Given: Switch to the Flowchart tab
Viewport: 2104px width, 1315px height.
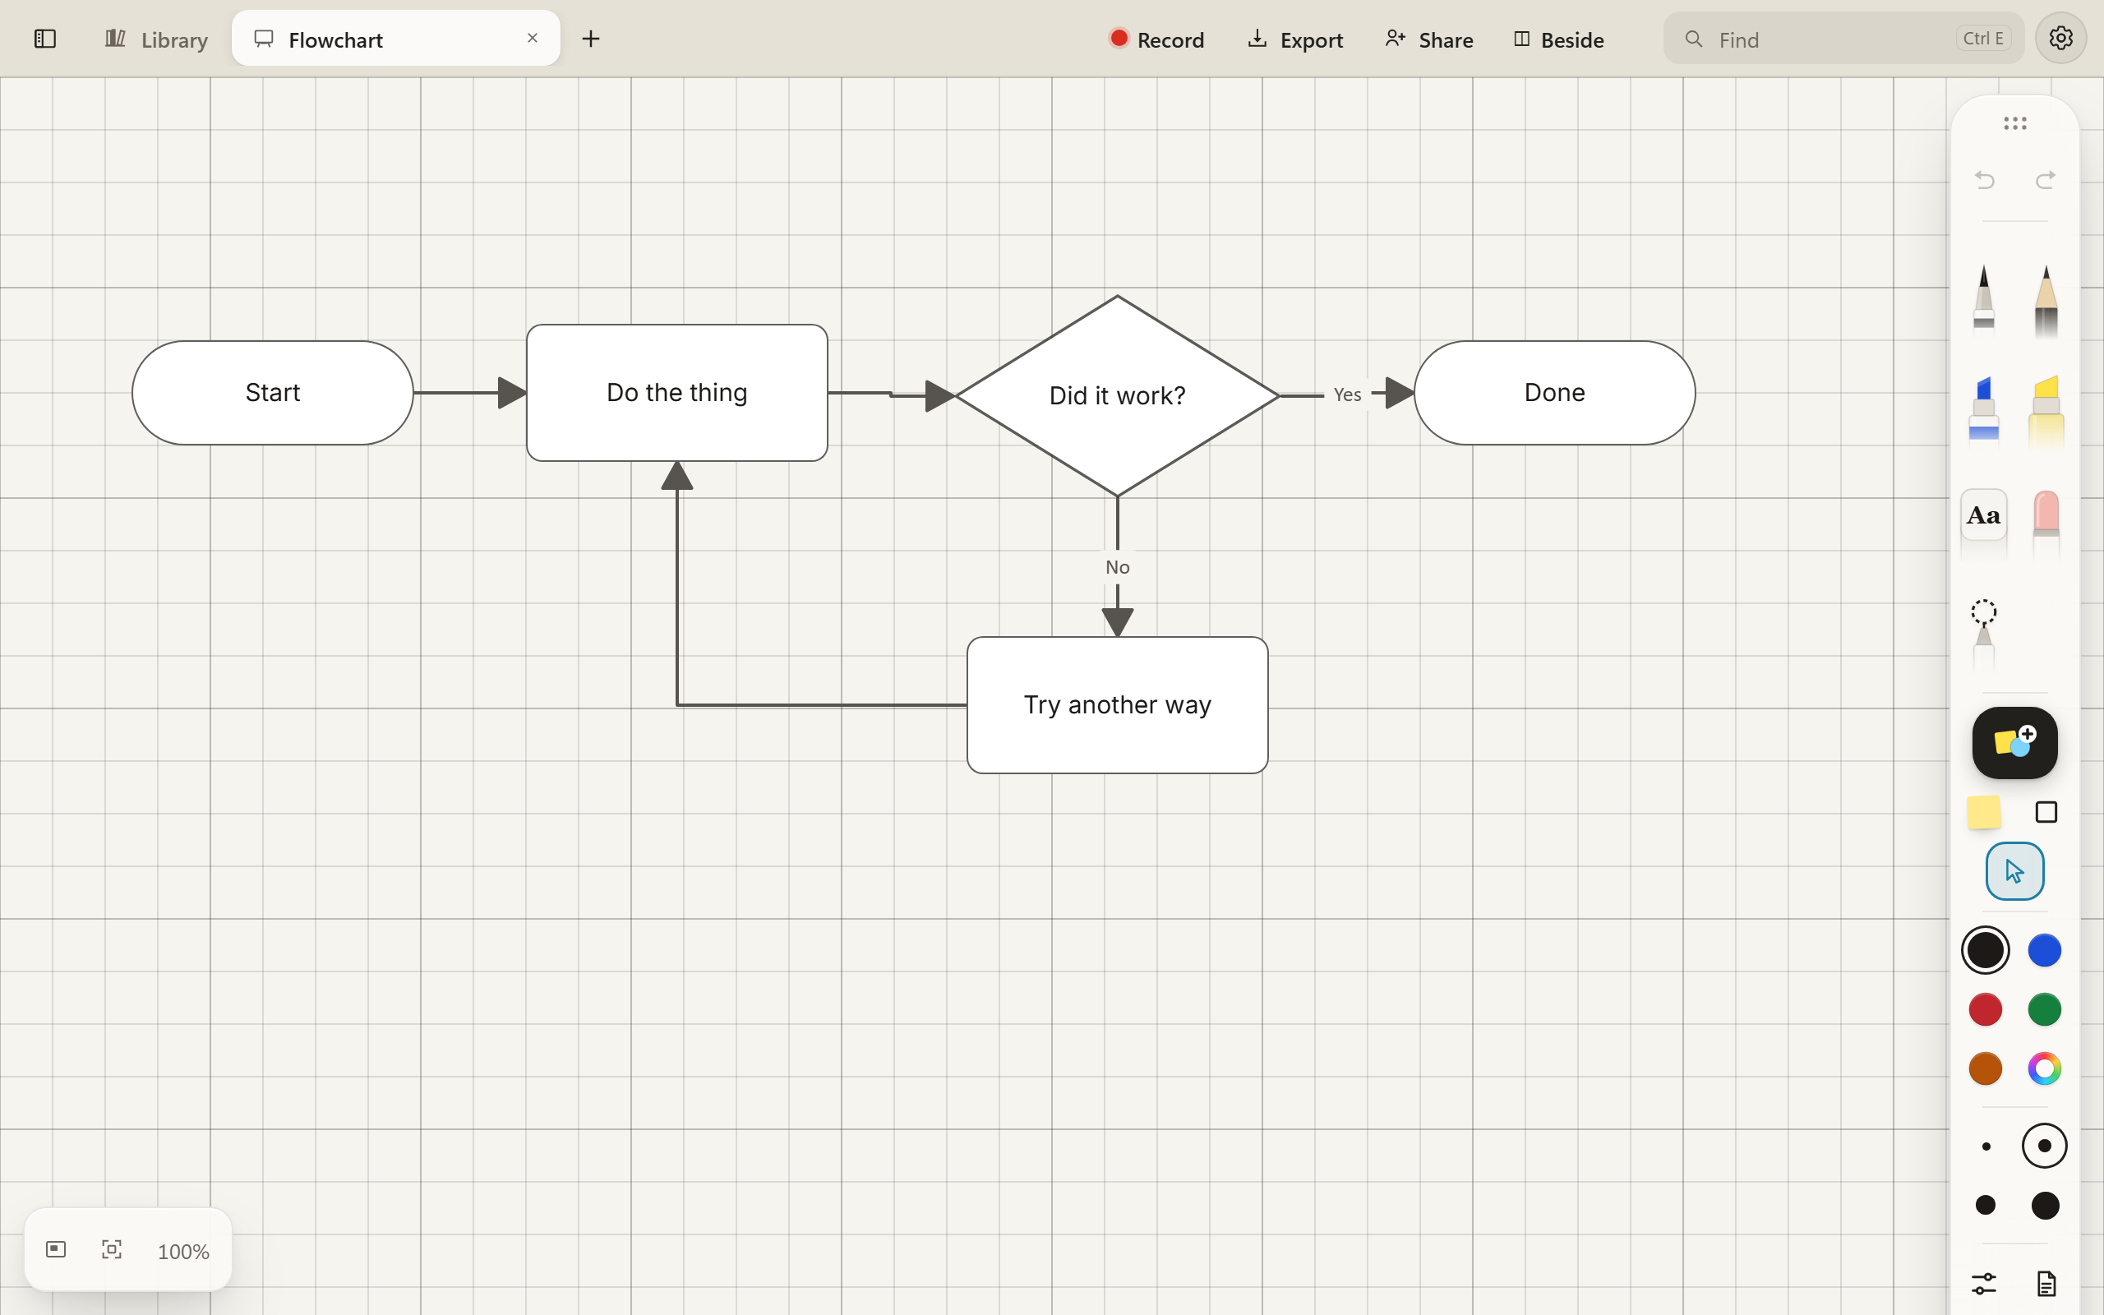Looking at the screenshot, I should [395, 39].
